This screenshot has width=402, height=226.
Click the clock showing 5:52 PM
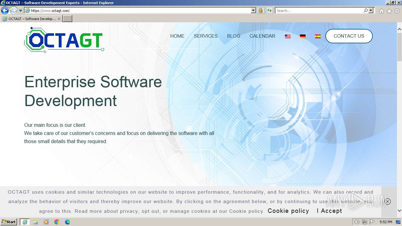pos(386,222)
